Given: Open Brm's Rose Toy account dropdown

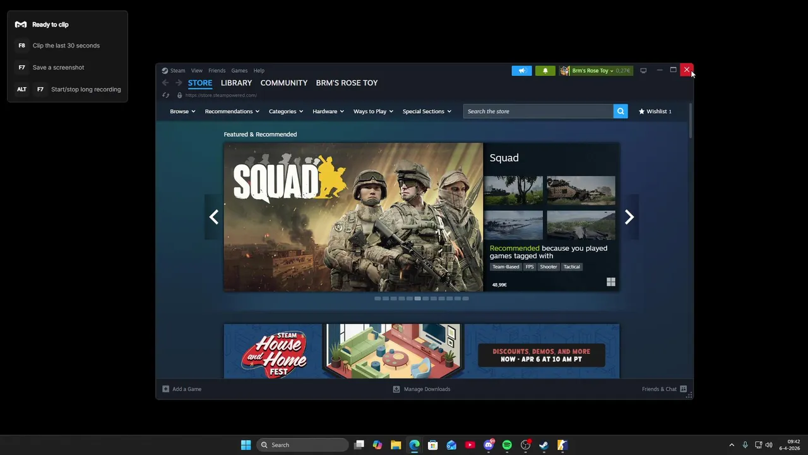Looking at the screenshot, I should (595, 71).
